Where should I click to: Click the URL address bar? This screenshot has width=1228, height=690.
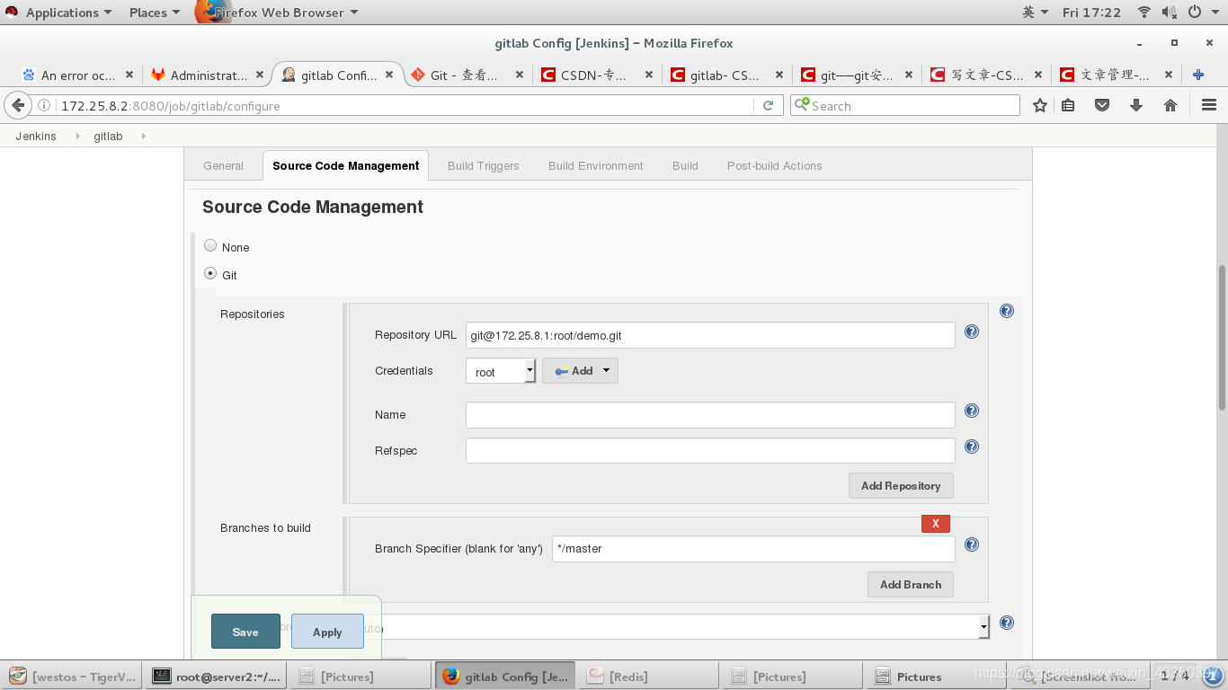tap(405, 105)
